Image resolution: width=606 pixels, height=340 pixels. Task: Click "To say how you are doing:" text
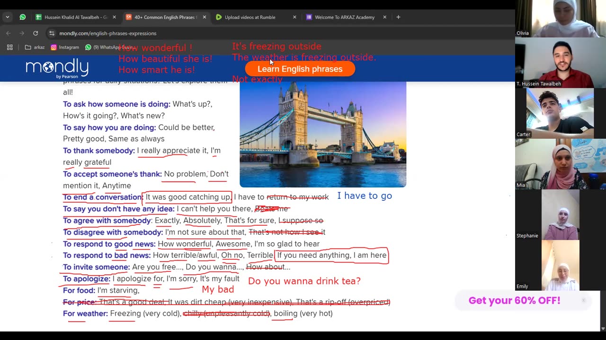(109, 127)
